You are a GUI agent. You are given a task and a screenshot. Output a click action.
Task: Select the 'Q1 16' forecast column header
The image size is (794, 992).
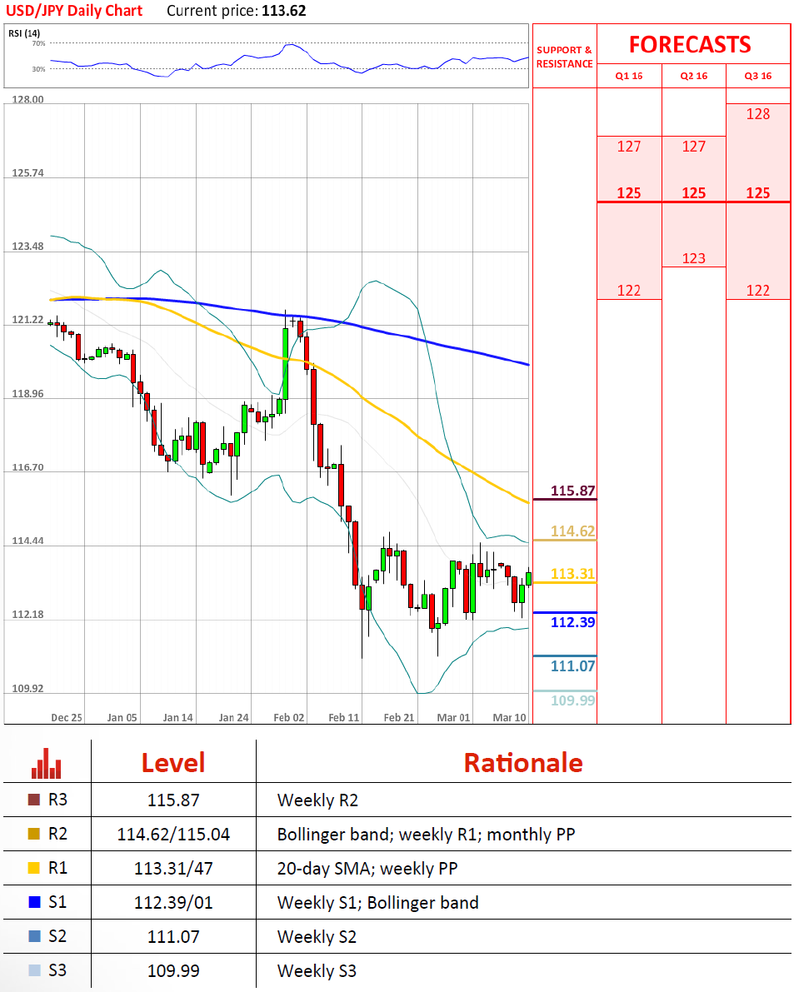click(x=629, y=76)
